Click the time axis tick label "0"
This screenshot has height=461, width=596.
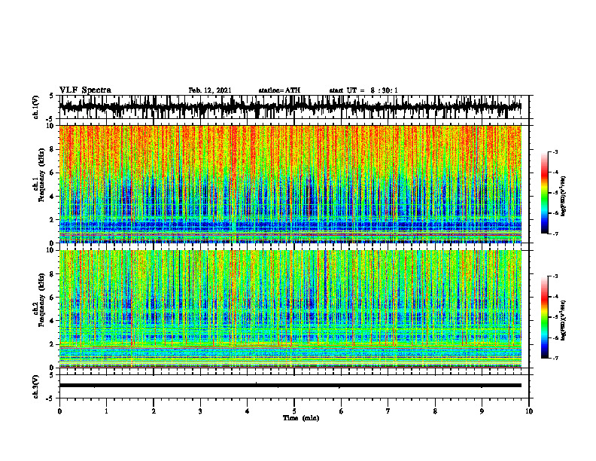click(x=59, y=411)
